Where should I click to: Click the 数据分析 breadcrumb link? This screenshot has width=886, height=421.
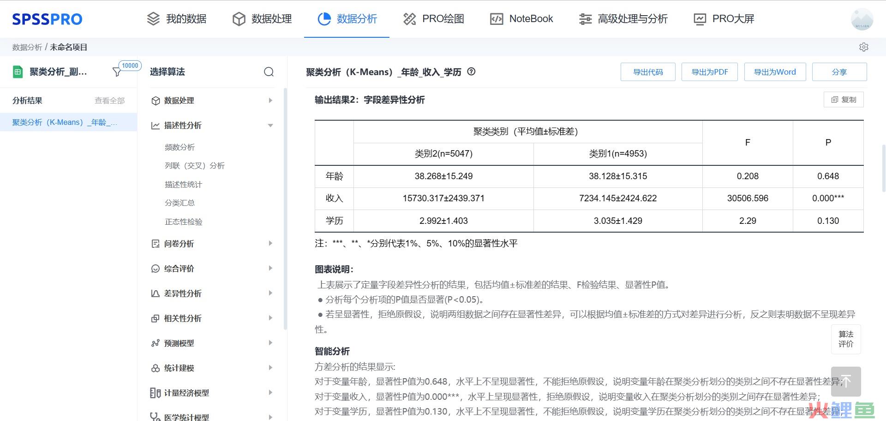[x=27, y=47]
